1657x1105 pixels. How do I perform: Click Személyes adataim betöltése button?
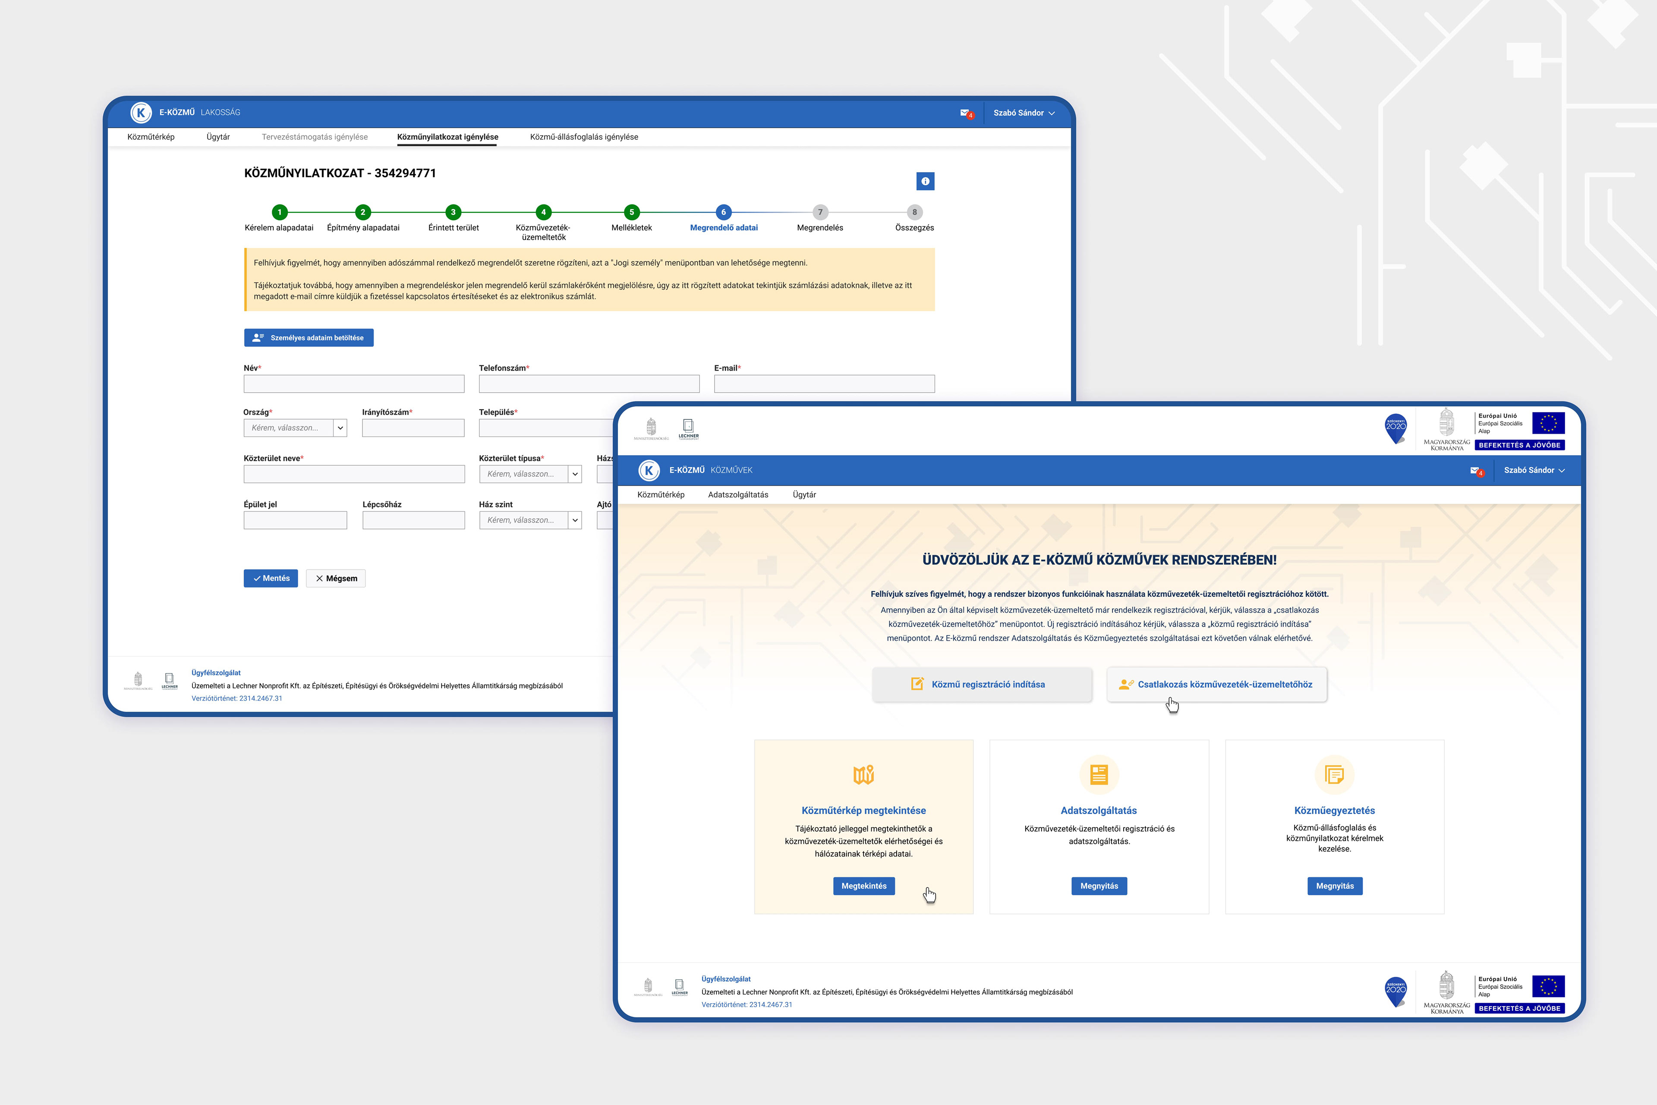click(309, 337)
